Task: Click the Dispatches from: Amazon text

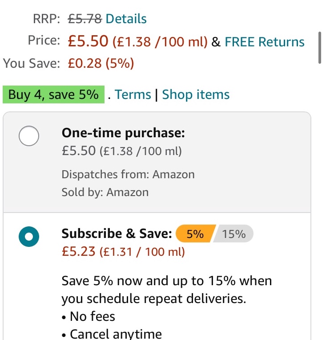Action: (128, 174)
